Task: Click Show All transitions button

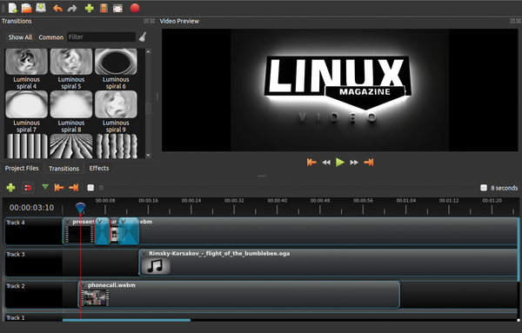Action: pyautogui.click(x=20, y=37)
